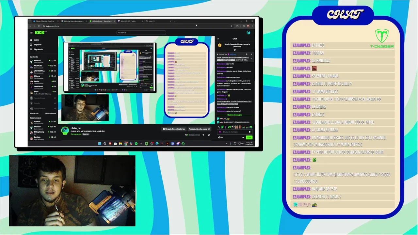This screenshot has width=418, height=235.
Task: Click Regala Suscripciones button
Action: pos(174,129)
